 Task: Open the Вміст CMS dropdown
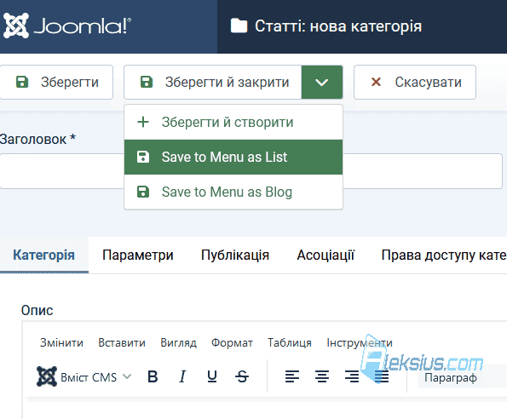pyautogui.click(x=84, y=376)
